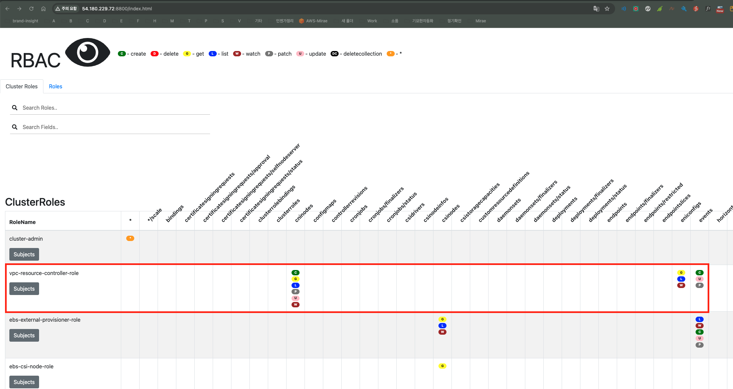
Task: Open the AWS-Mirae bookmark folder
Action: tap(313, 21)
